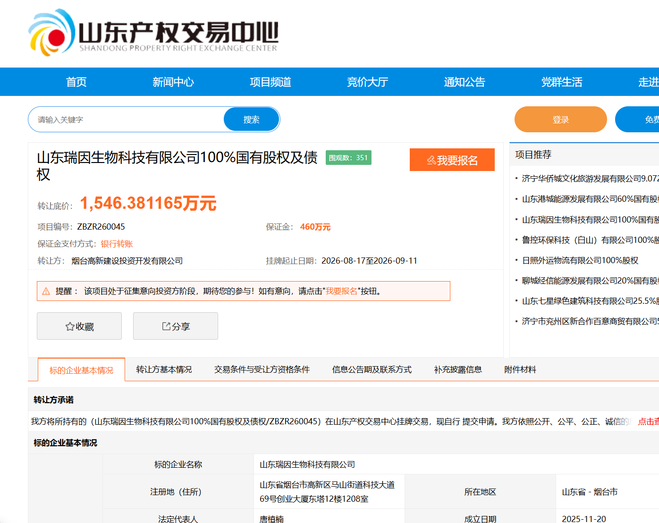
Task: Open the 补充披露信息 tab
Action: pos(458,369)
